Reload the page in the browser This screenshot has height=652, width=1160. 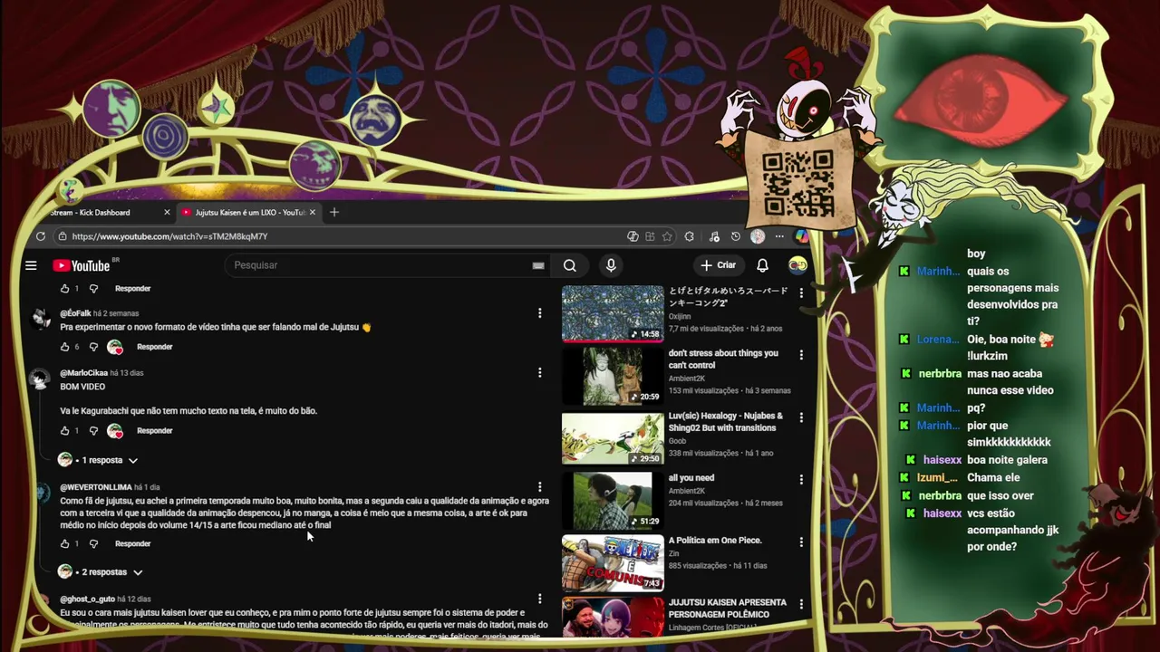coord(41,236)
